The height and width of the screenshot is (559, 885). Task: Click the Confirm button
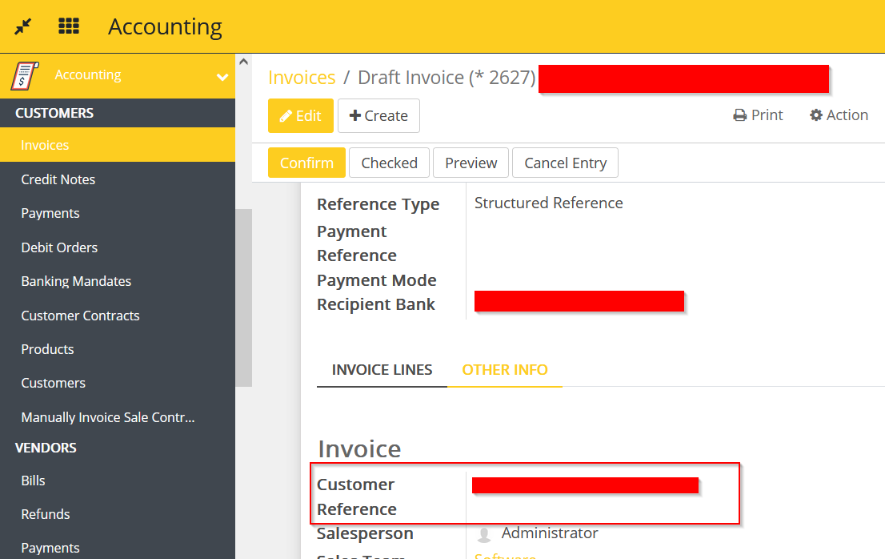[x=306, y=163]
